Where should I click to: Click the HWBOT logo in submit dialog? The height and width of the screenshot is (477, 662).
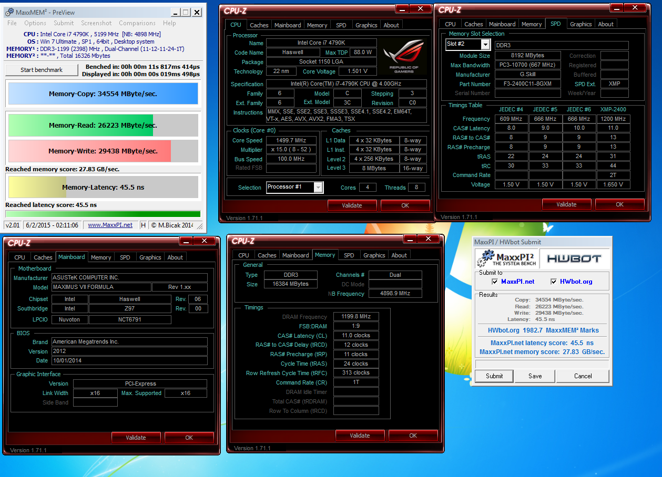[x=574, y=258]
